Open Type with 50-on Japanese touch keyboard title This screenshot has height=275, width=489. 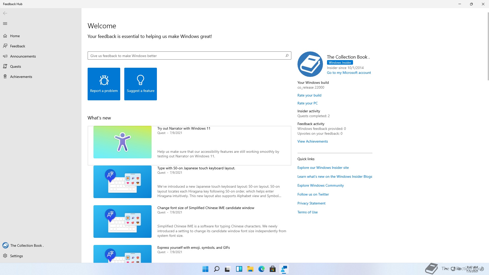196,168
